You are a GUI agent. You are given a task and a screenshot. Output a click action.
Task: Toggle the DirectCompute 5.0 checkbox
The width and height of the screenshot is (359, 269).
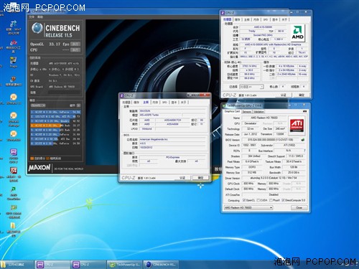tap(284, 200)
